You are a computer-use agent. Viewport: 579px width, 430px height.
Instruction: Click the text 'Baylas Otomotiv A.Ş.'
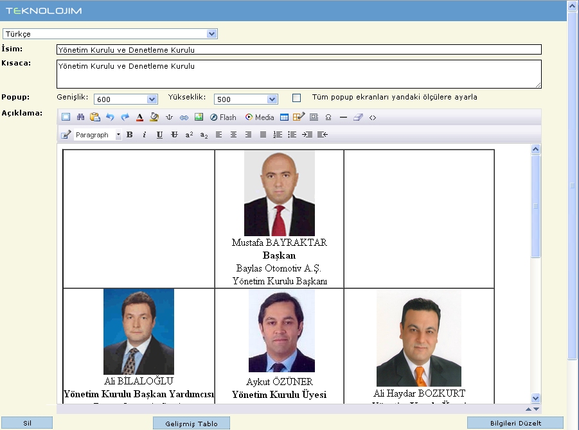279,268
